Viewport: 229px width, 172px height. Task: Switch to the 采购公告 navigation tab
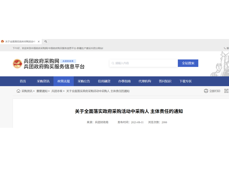point(84,81)
